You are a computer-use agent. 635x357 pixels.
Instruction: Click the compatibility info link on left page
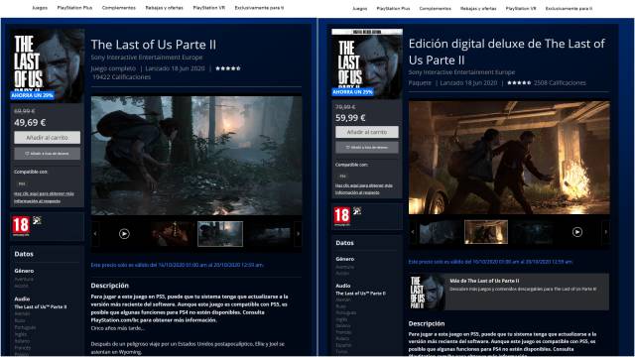pos(44,197)
